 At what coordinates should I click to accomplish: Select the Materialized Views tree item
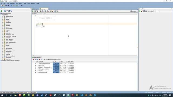[x=10, y=35]
